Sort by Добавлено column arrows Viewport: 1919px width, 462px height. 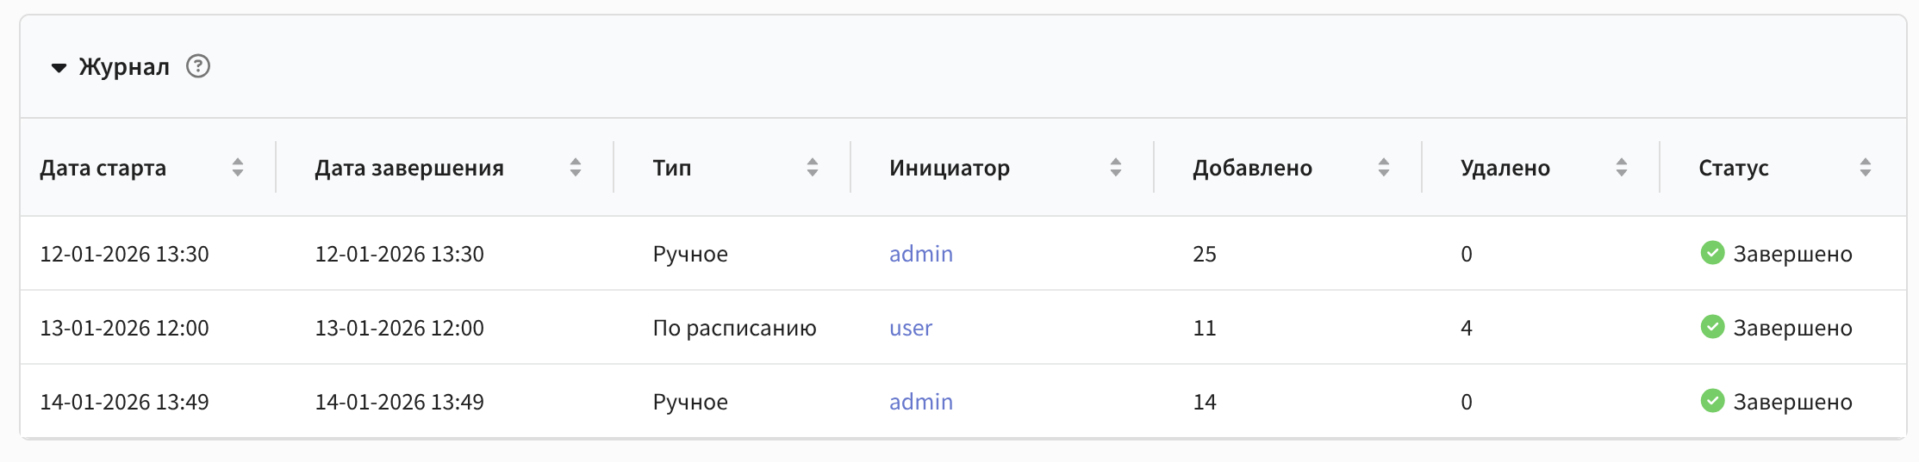[1384, 168]
